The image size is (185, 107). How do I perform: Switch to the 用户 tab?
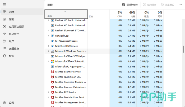pos(22,41)
